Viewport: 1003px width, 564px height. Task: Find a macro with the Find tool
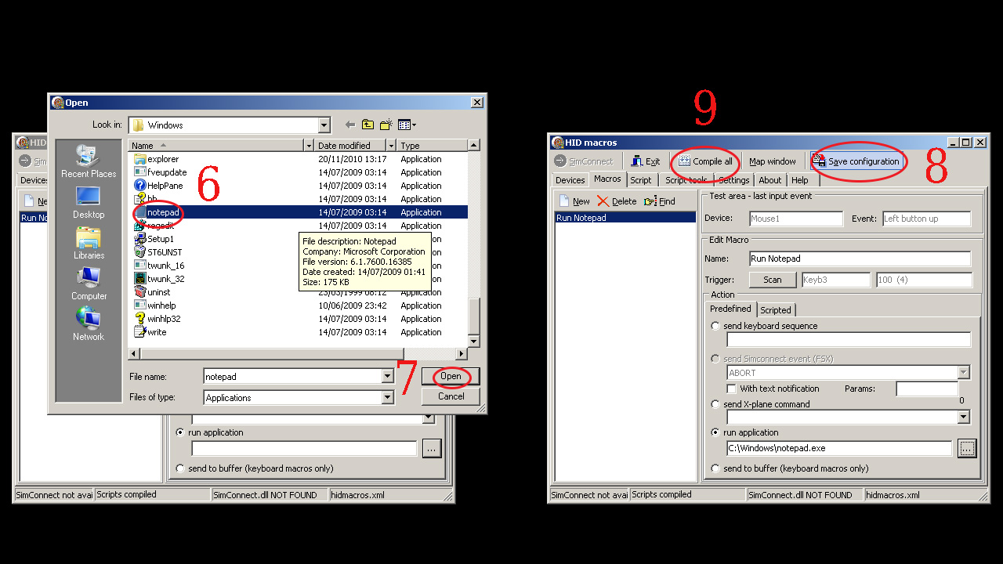659,201
